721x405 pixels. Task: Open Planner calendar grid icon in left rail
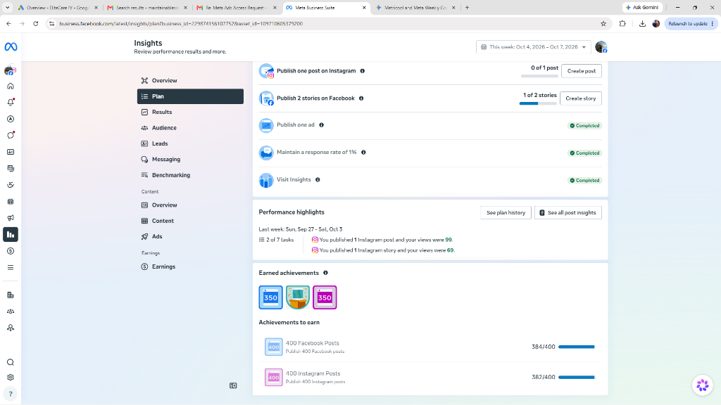click(11, 202)
